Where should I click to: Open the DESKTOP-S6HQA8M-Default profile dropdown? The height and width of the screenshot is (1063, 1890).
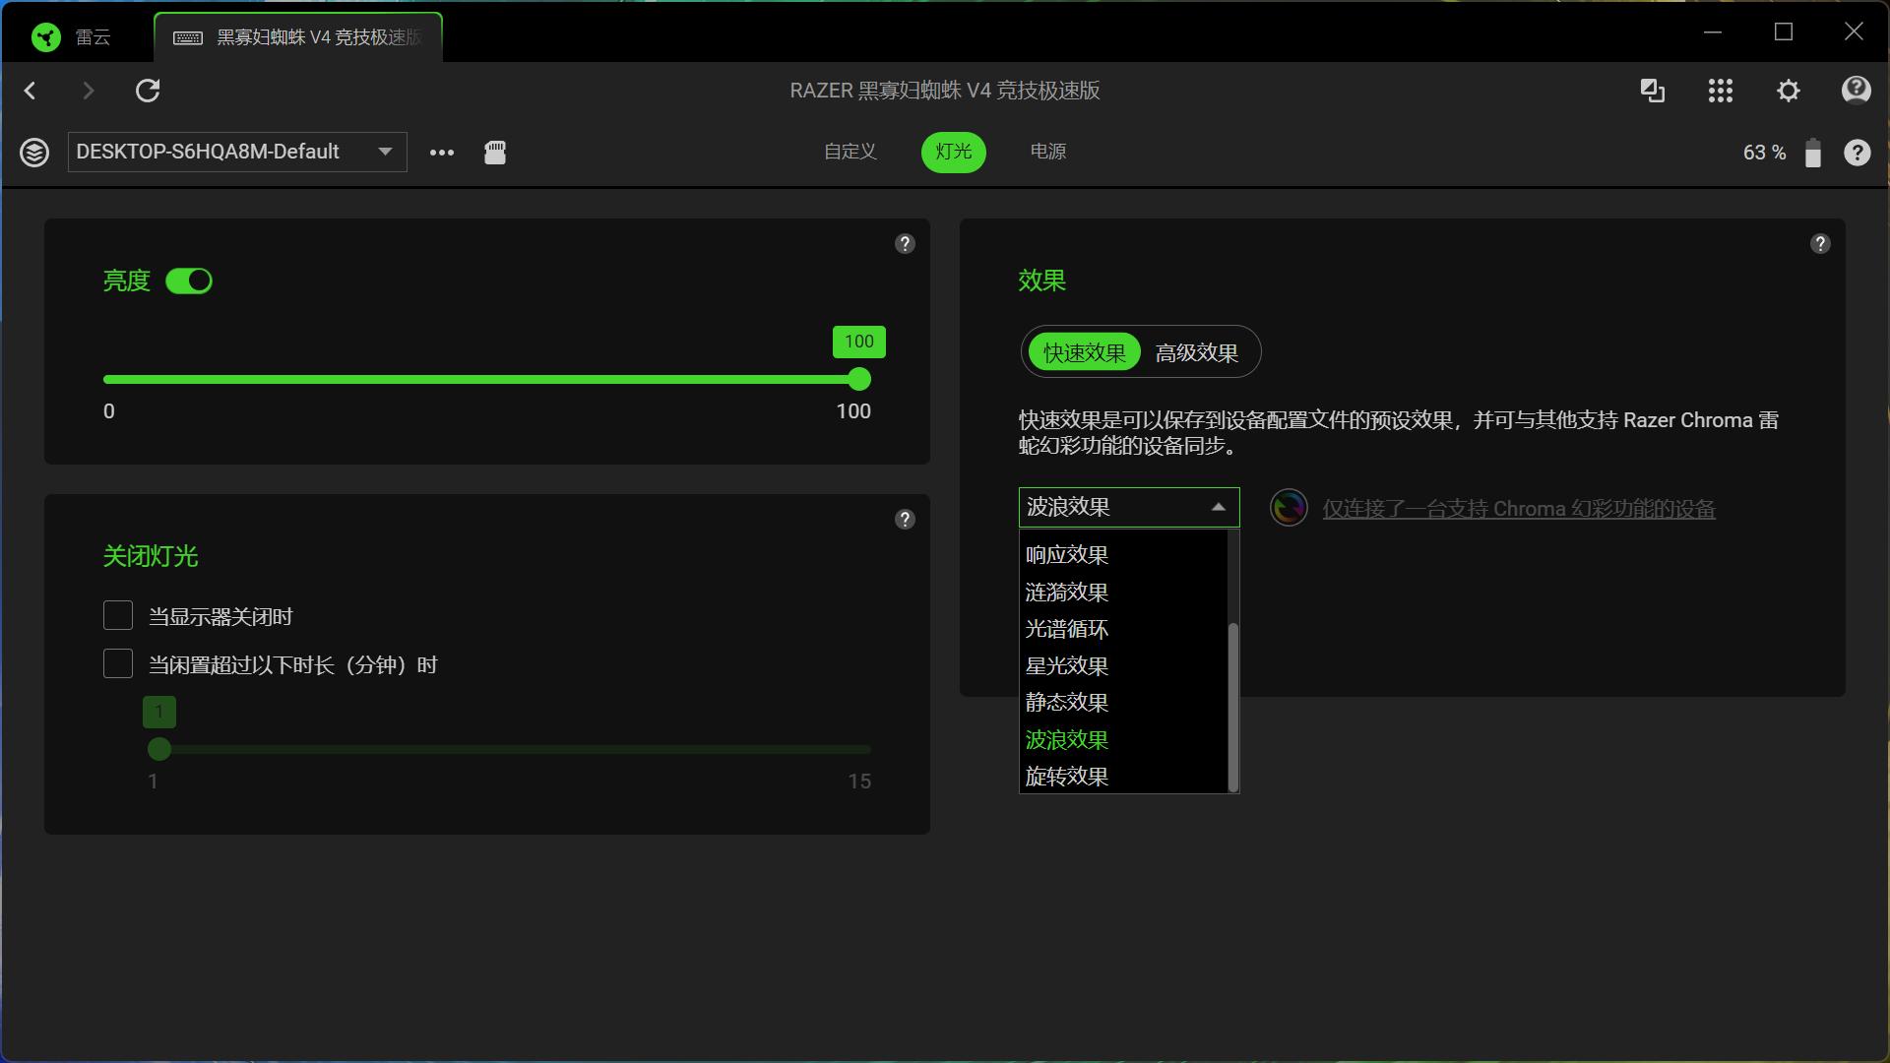pyautogui.click(x=236, y=152)
